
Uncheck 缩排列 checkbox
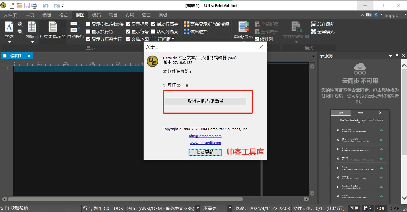click(257, 39)
